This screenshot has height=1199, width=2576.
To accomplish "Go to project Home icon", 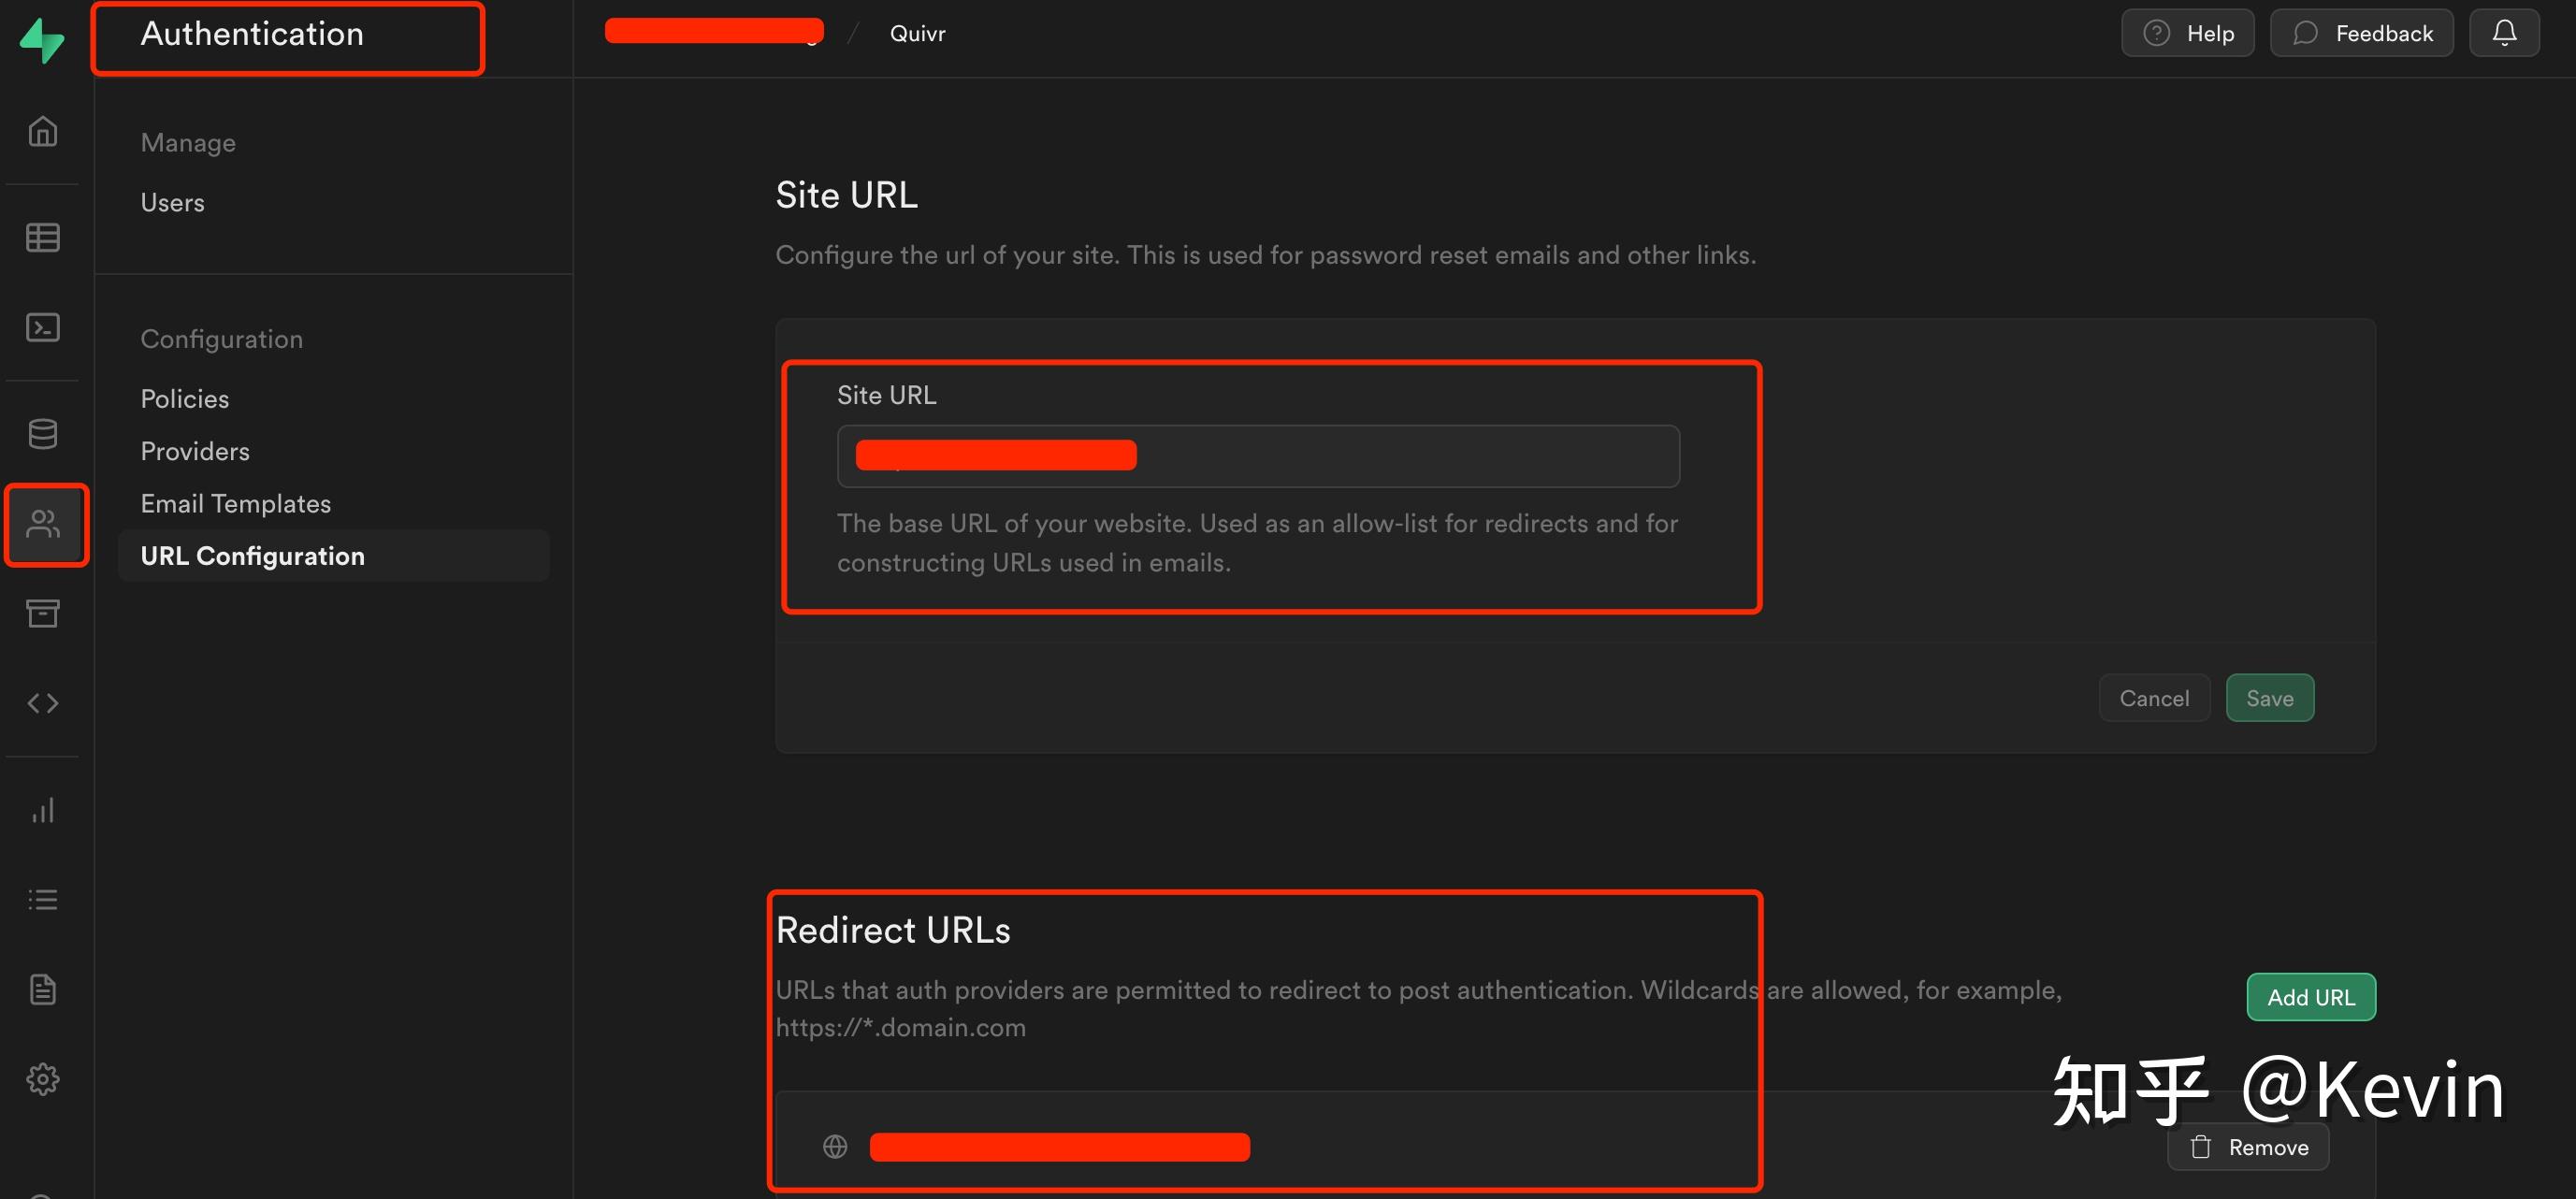I will (42, 131).
